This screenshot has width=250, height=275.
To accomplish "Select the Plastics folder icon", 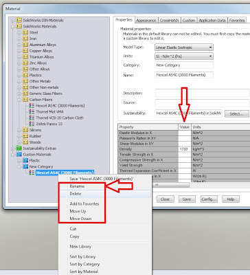I will [x=25, y=75].
